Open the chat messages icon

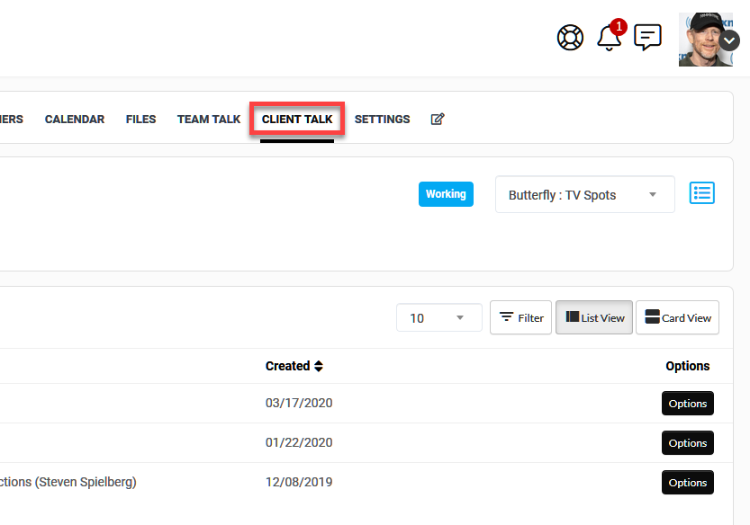647,37
